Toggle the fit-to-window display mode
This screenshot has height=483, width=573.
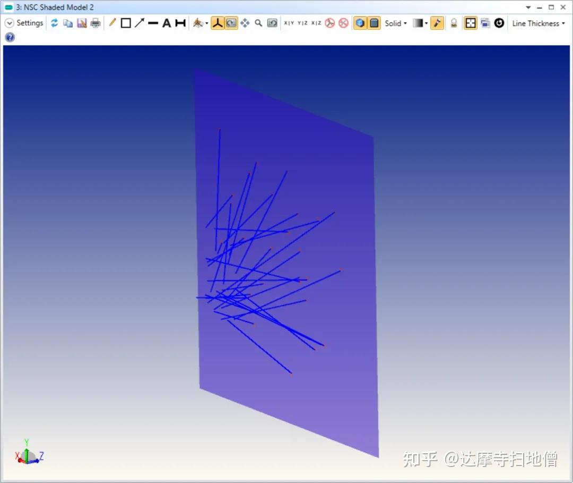click(x=471, y=23)
